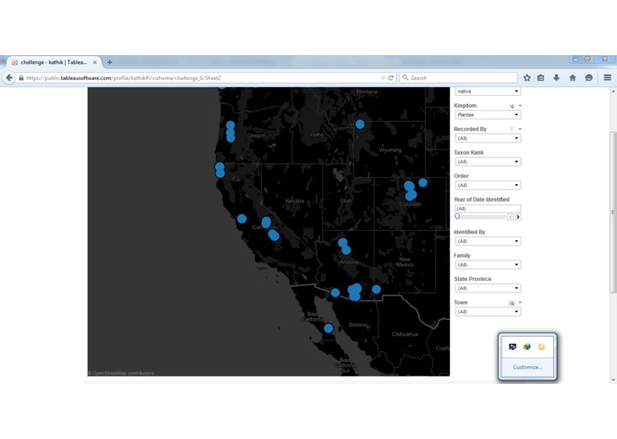617x439 pixels.
Task: Select the Baja California map marker
Action: (328, 328)
